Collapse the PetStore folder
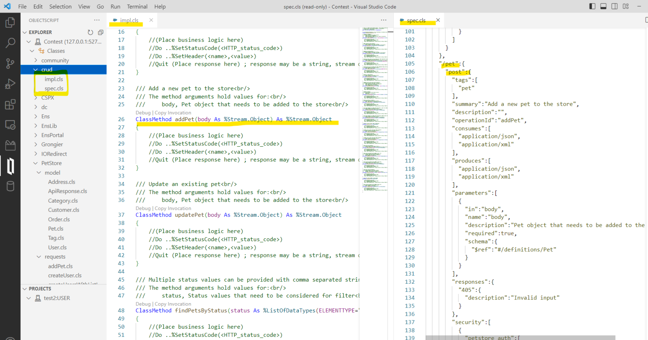Viewport: 648px width, 340px height. tap(51, 163)
